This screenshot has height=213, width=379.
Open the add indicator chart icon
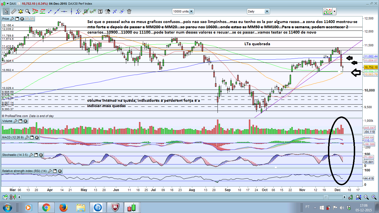point(328,11)
